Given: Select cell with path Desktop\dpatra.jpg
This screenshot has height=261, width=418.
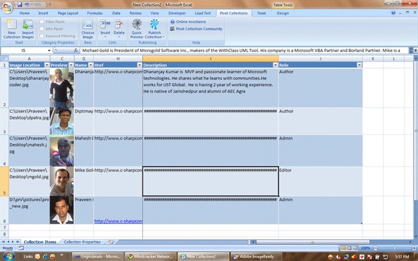Looking at the screenshot, I should pos(29,121).
